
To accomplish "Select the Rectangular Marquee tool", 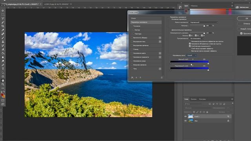I will point(3,14).
